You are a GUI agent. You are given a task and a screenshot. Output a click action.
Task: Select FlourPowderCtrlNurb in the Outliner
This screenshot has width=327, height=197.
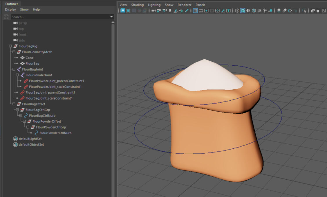(55, 133)
